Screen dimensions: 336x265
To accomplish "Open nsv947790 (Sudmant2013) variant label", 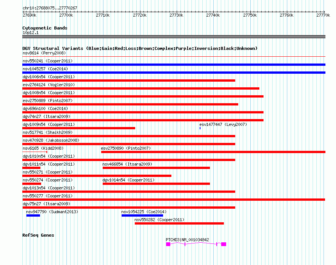I will pyautogui.click(x=52, y=212).
